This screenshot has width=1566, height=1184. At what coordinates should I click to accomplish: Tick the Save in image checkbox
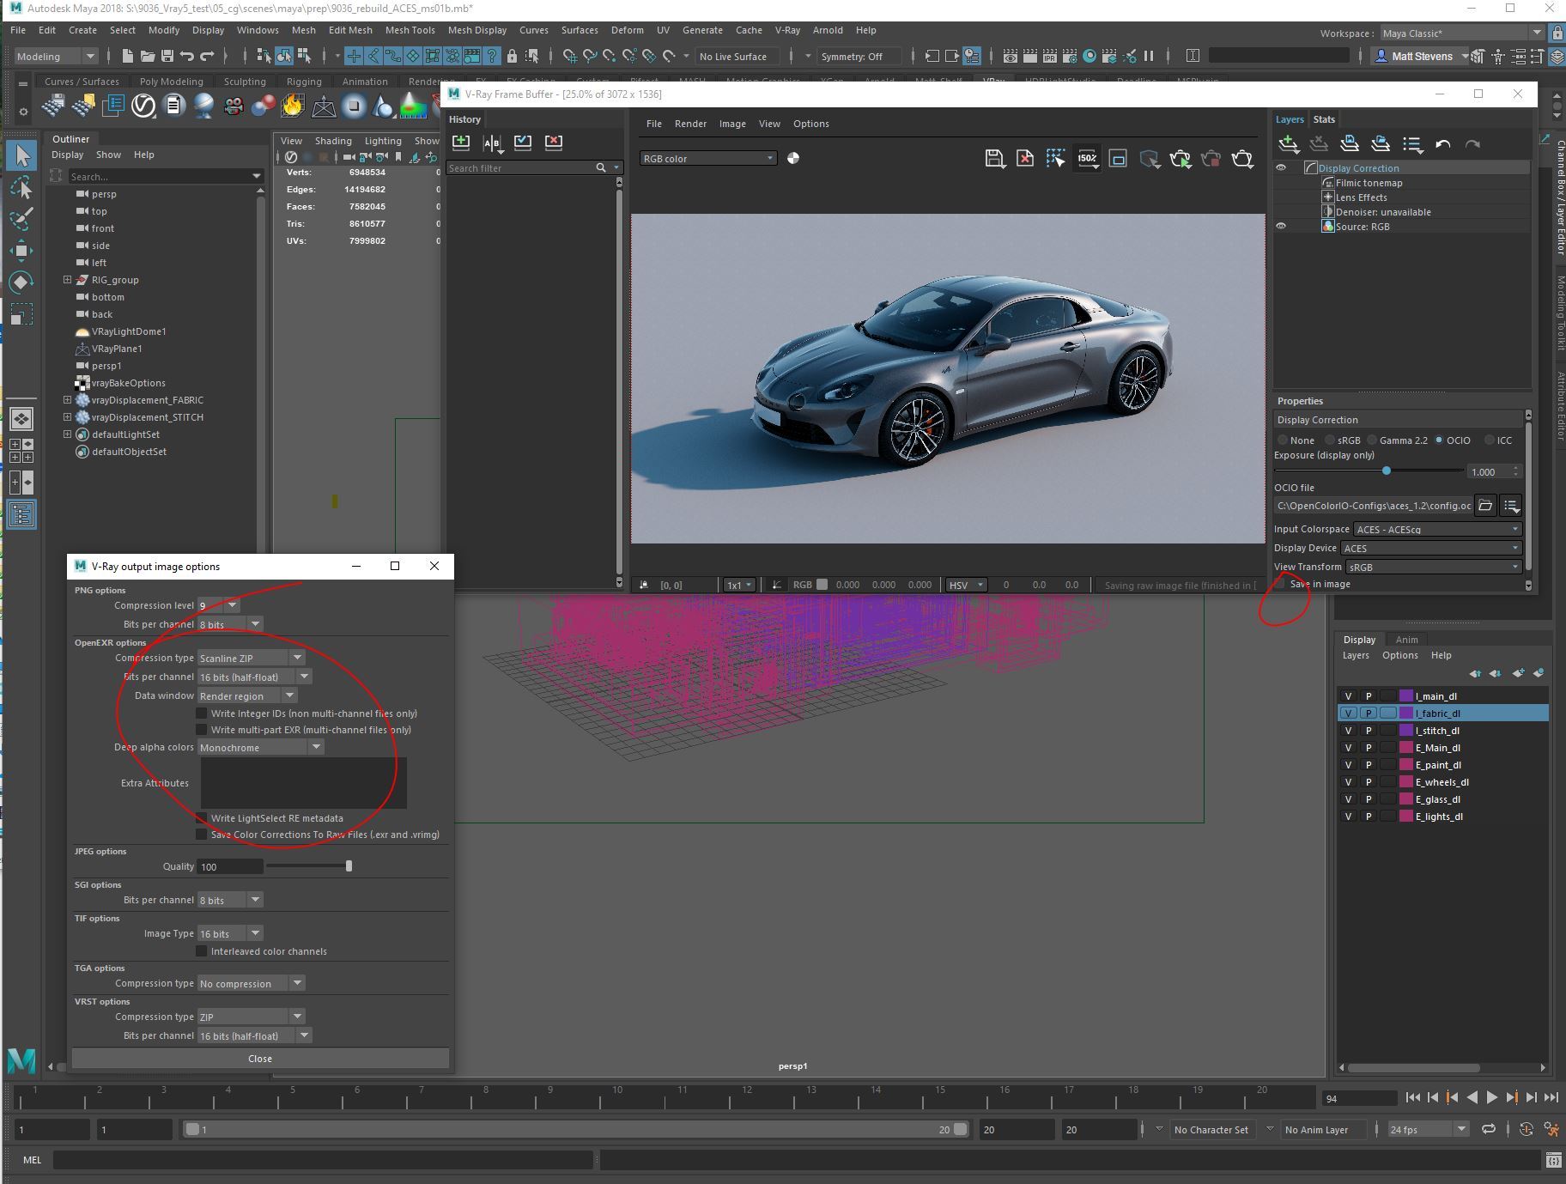[x=1281, y=584]
